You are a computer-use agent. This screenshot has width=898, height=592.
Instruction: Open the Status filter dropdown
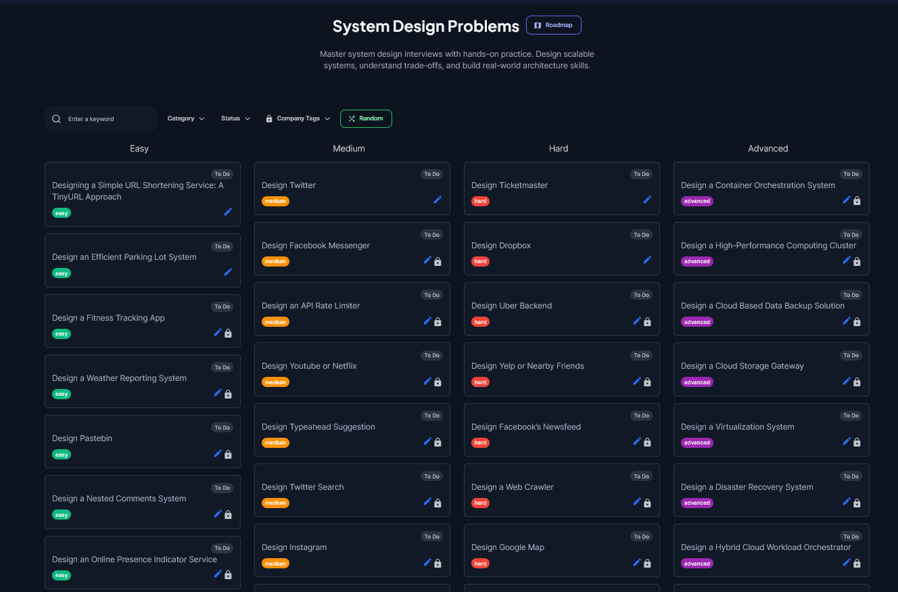pos(235,118)
